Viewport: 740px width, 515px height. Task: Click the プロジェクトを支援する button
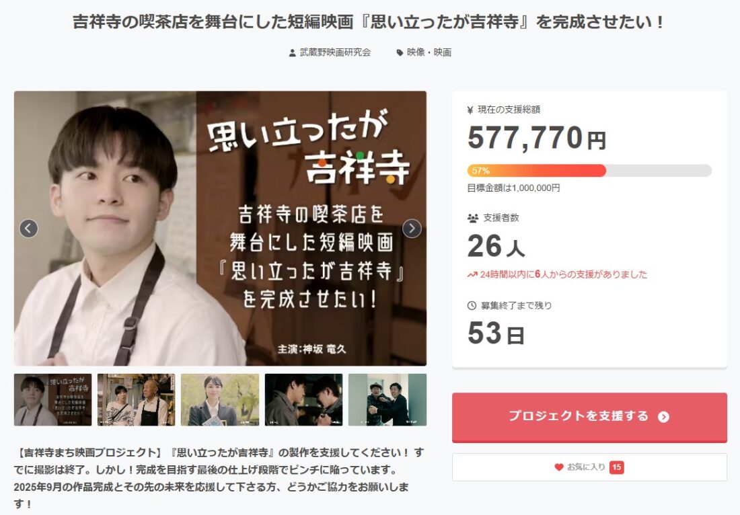[589, 418]
